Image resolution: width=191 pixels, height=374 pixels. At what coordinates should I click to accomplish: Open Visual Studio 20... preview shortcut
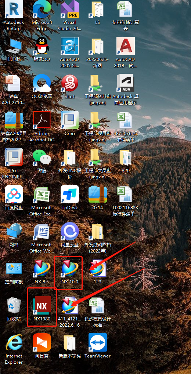coord(69,10)
